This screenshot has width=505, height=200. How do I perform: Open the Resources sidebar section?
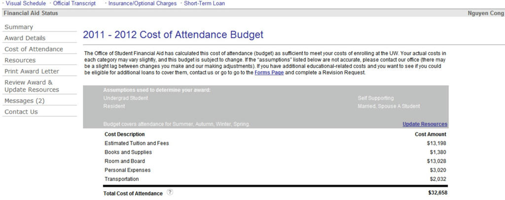point(20,60)
